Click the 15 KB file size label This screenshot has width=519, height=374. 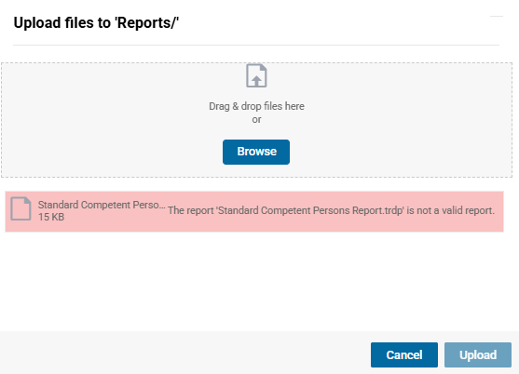[51, 217]
